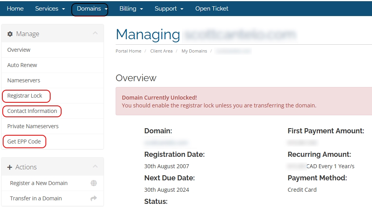
Task: Go to Home in the navigation bar
Action: (15, 9)
